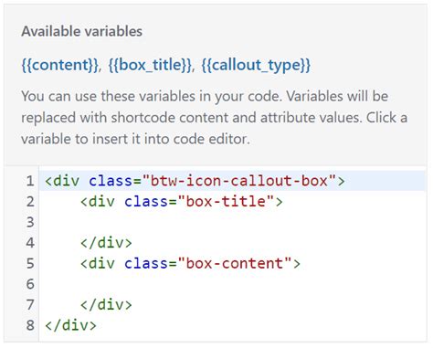Place cursor on empty line 3
The image size is (433, 348).
(x=231, y=222)
